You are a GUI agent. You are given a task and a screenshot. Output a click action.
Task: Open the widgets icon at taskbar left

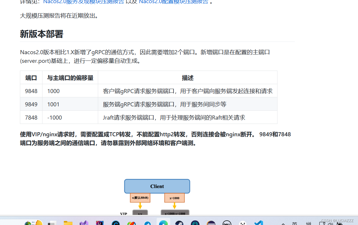coord(33,223)
